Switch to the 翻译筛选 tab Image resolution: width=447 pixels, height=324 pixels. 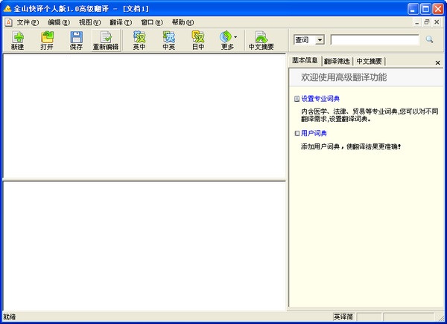pyautogui.click(x=337, y=61)
